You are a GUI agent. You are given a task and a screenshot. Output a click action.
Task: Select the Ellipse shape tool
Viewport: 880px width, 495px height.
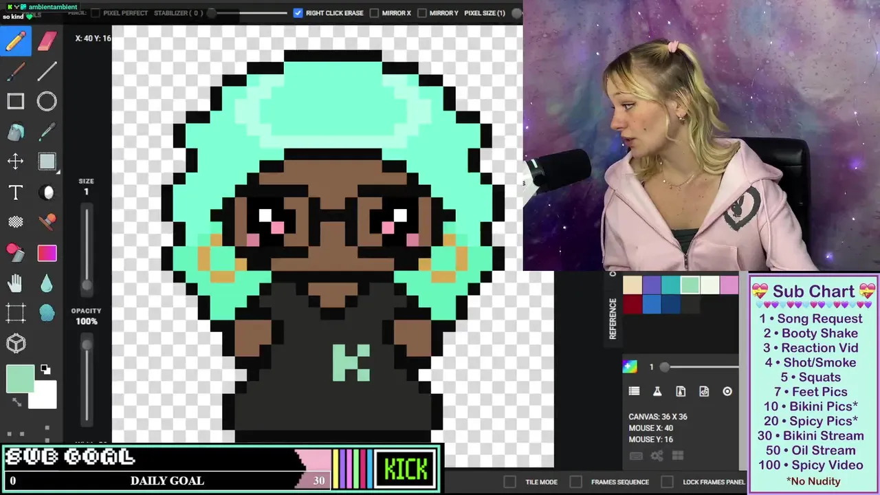coord(47,102)
